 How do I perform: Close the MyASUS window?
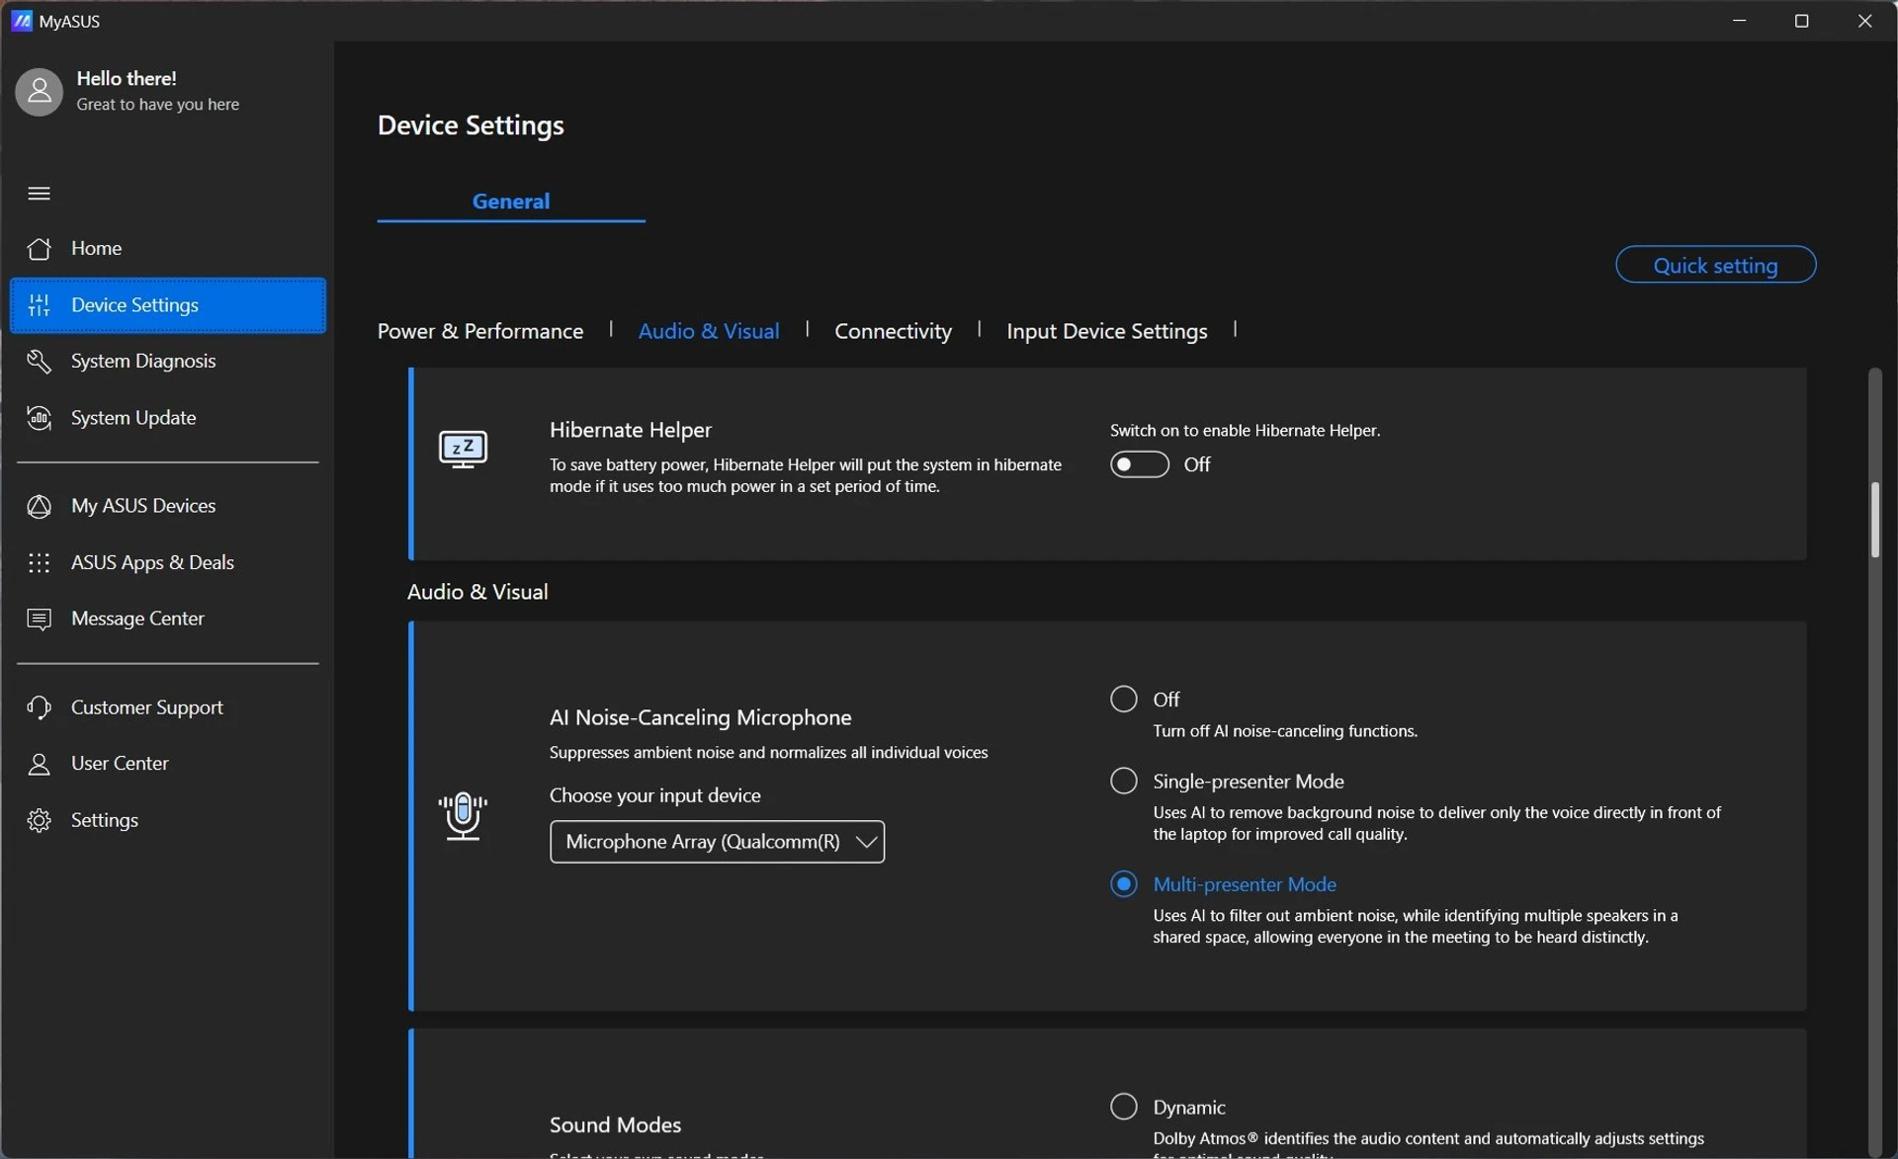point(1864,21)
